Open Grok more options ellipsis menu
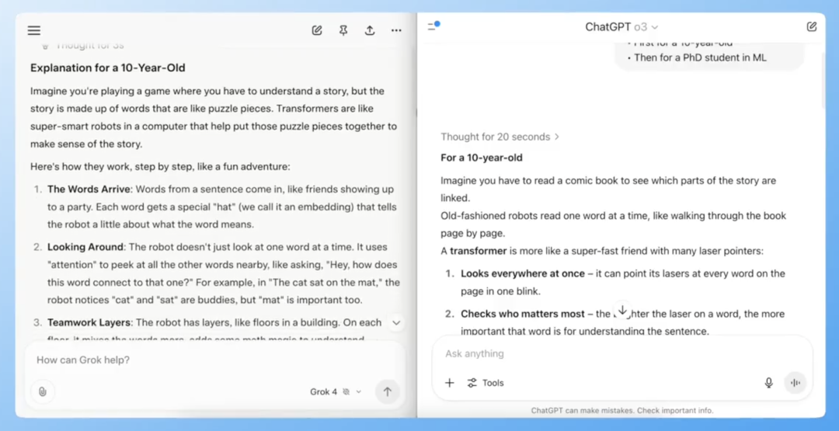Viewport: 839px width, 431px height. tap(396, 30)
